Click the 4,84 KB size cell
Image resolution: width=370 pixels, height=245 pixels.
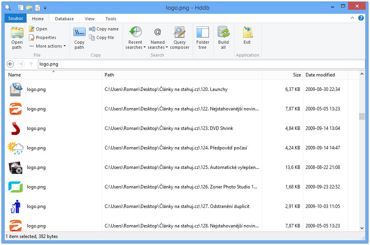click(x=293, y=128)
